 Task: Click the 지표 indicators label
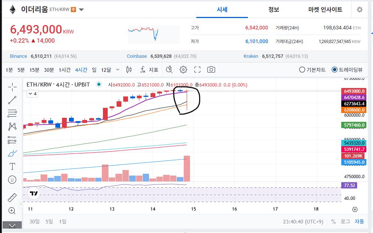(153, 70)
